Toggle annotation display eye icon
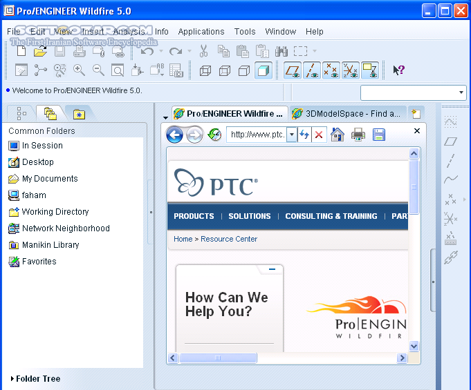The width and height of the screenshot is (471, 390). (370, 70)
